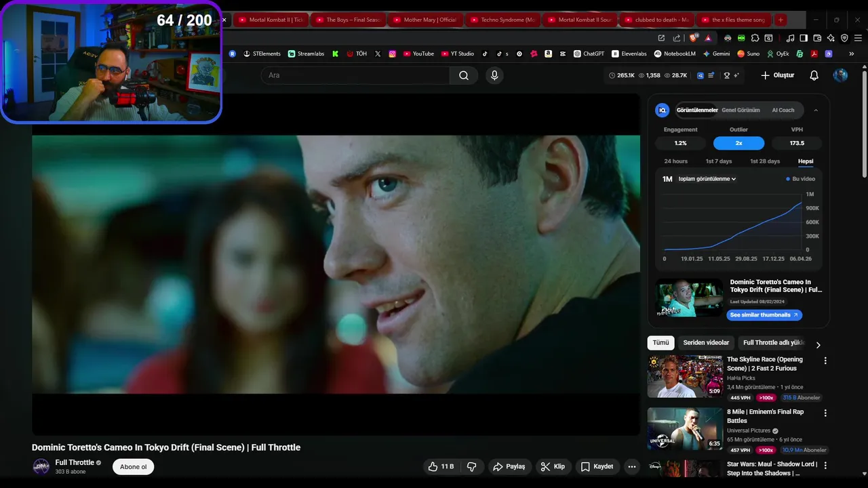Select the 1st 28 days range

(x=765, y=161)
